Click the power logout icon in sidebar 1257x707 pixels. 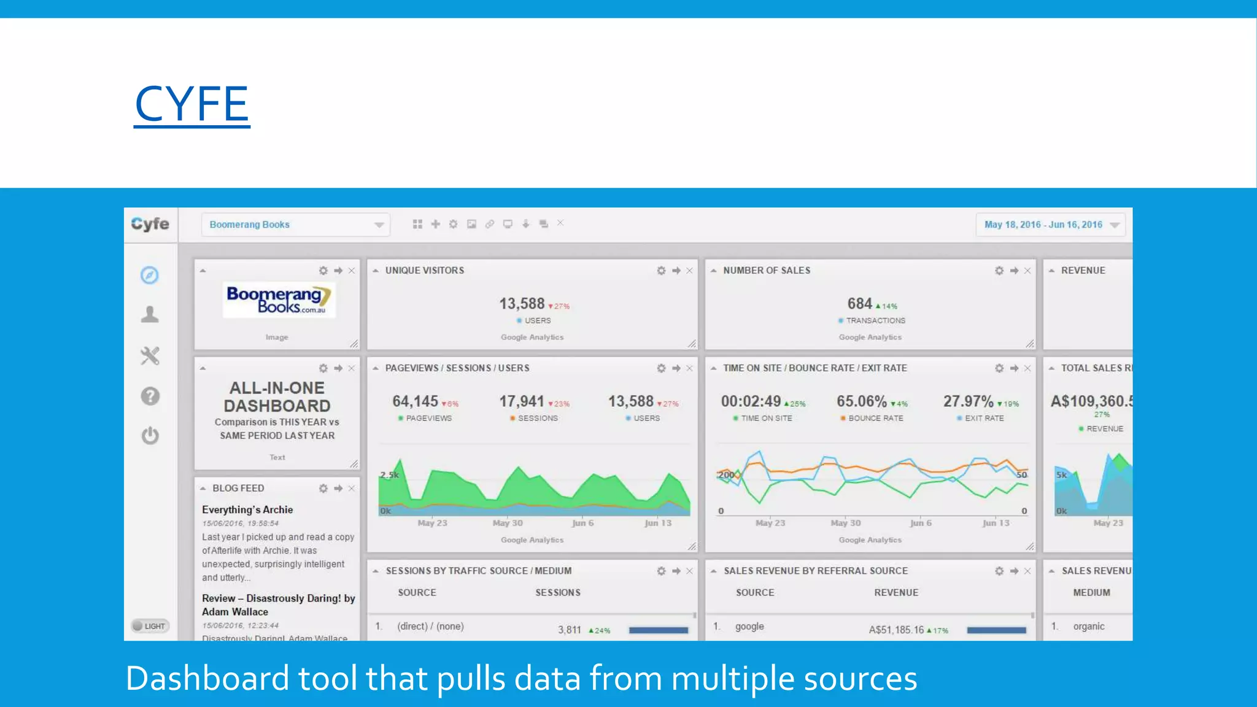pyautogui.click(x=150, y=435)
